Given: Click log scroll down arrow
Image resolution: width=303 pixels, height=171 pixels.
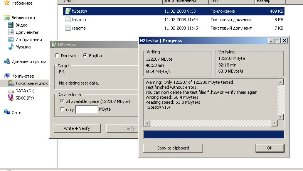Looking at the screenshot, I should [281, 117].
